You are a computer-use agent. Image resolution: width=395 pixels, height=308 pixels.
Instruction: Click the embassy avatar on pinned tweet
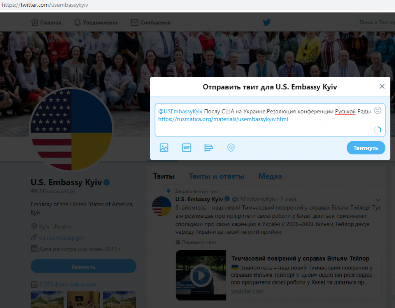coord(161,206)
